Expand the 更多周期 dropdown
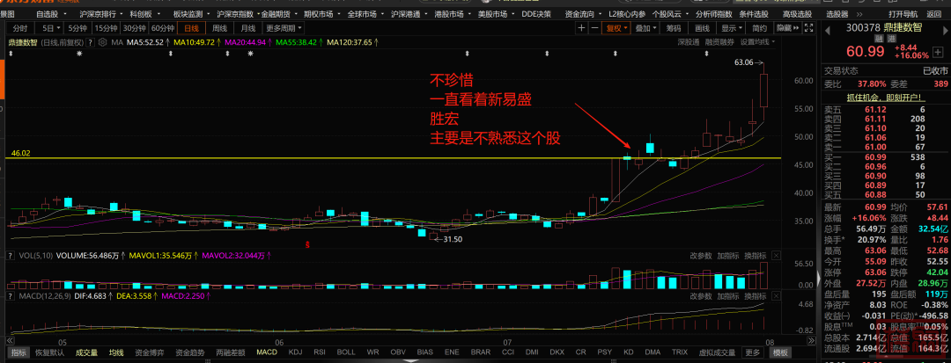951x363 pixels. (x=278, y=28)
